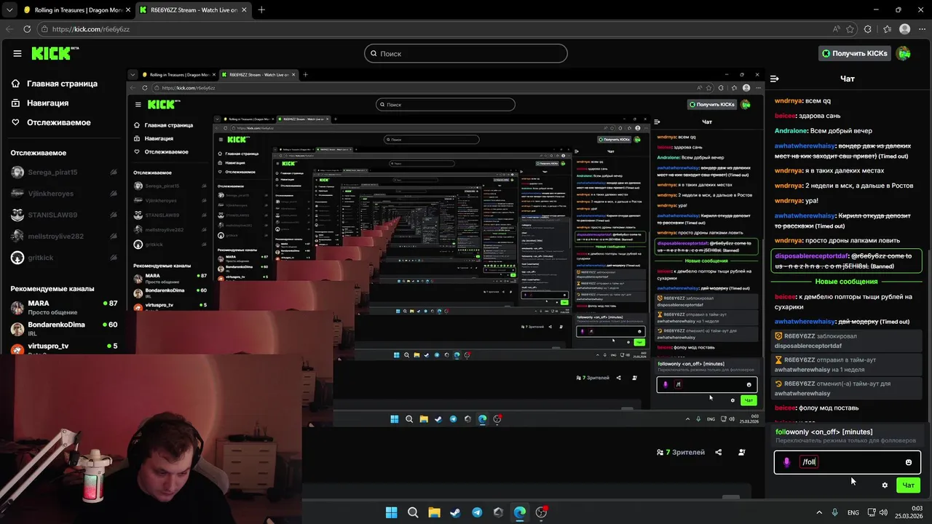Open the Kick hamburger sidebar menu
932x524 pixels.
point(17,53)
